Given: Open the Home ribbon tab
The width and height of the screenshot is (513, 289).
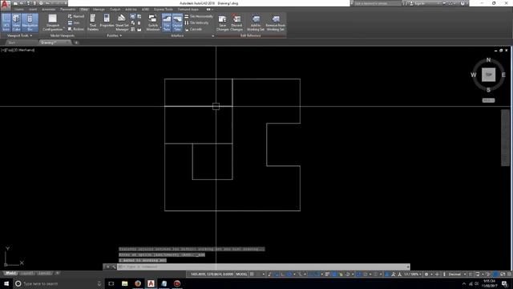Looking at the screenshot, I should 18,10.
